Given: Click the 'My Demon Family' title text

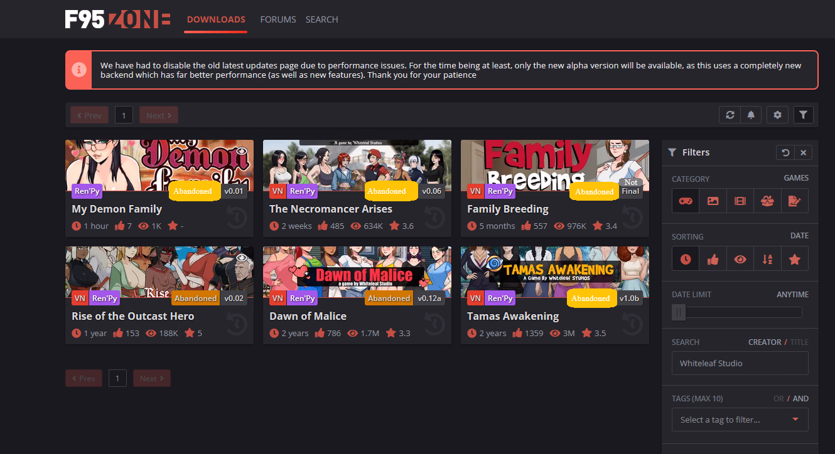Looking at the screenshot, I should [117, 209].
